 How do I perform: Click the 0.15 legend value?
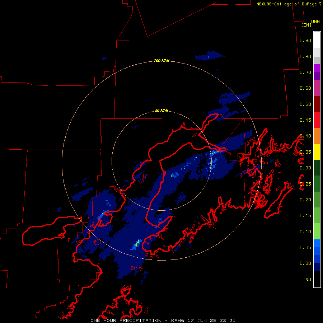tap(305, 216)
